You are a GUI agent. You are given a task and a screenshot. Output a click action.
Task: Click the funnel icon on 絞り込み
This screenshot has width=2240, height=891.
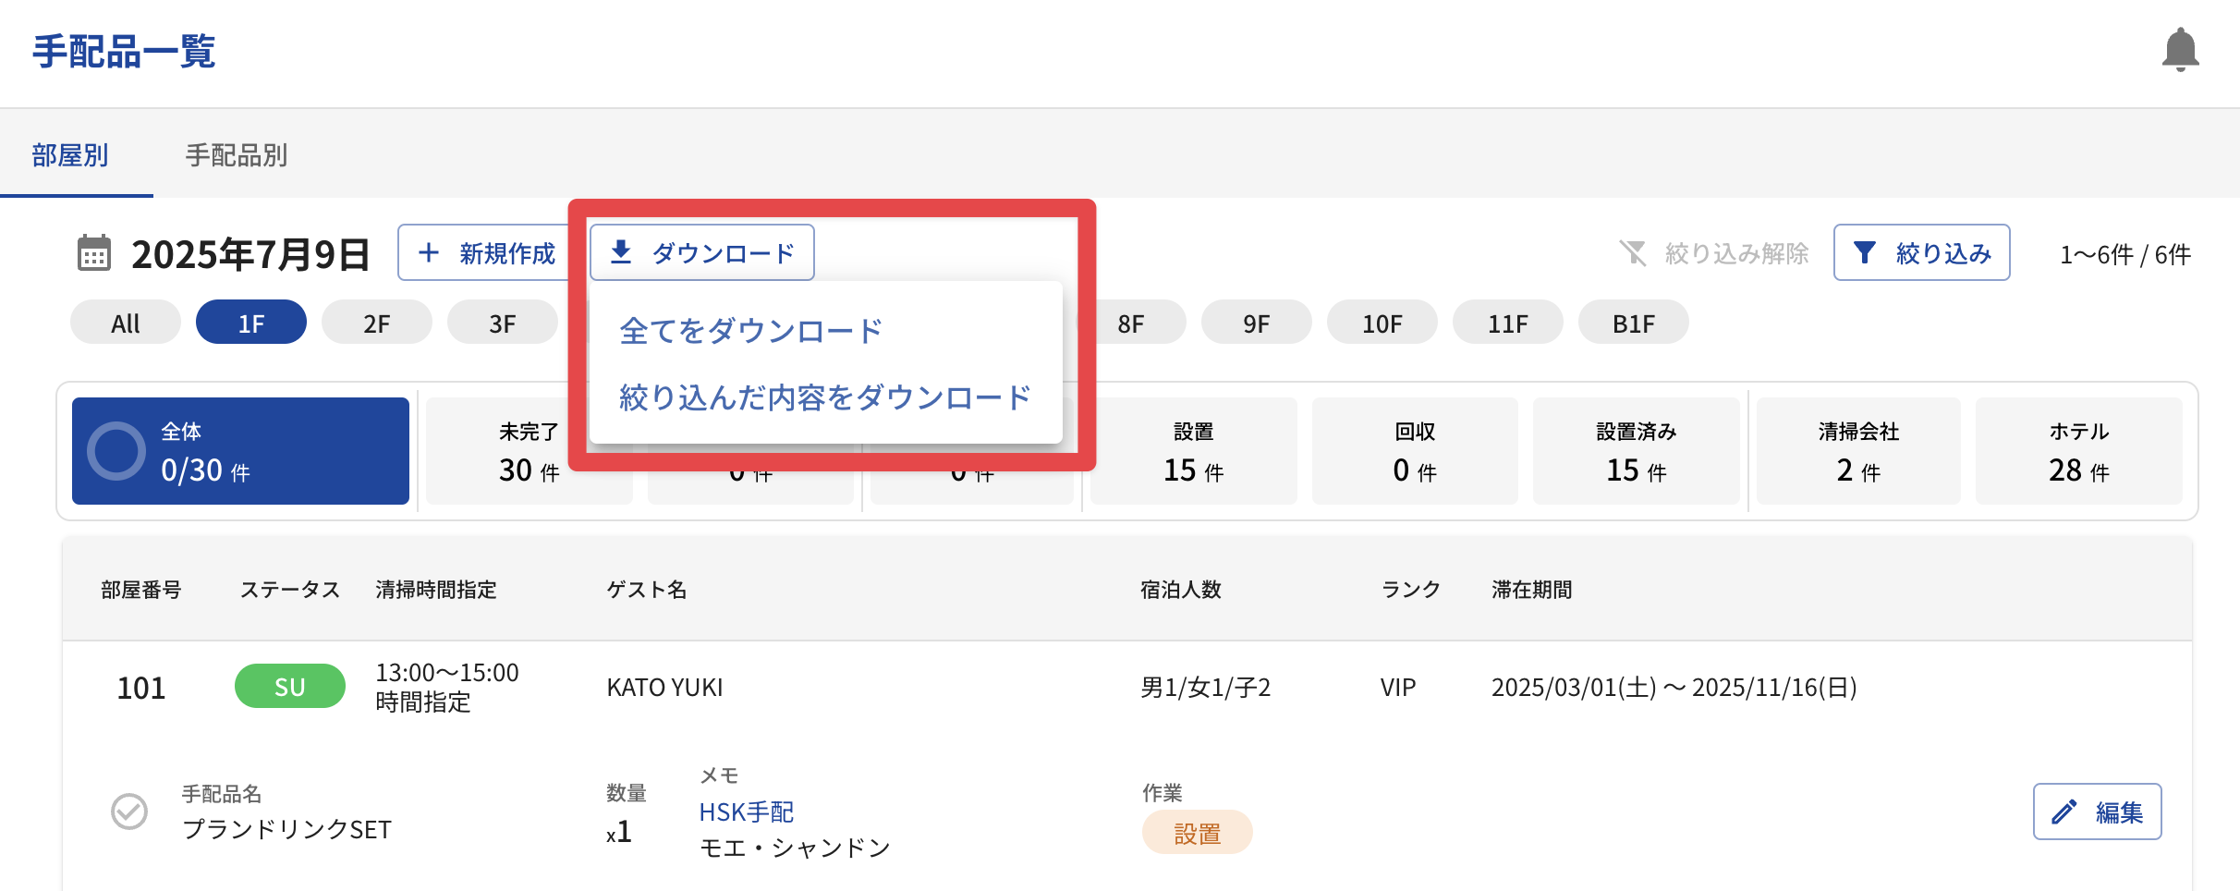1865,252
